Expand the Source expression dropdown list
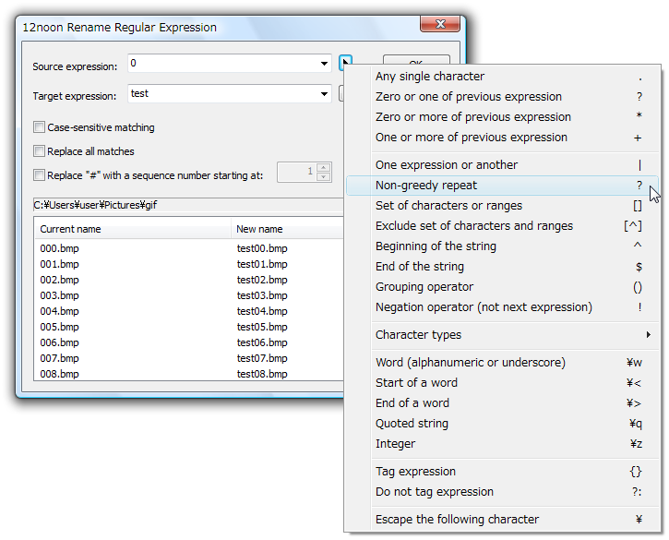669x540 pixels. click(x=325, y=65)
